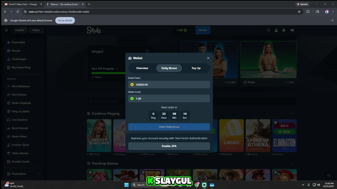This screenshot has width=337, height=189.
Task: Open the weather widget on the taskbar
Action: pyautogui.click(x=14, y=185)
